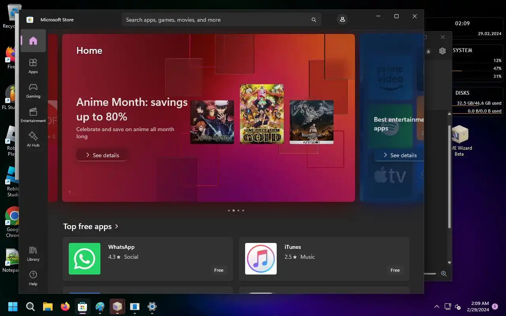Click the muted volume icon in the tray
Viewport: 506px width, 316px height.
tap(458, 307)
